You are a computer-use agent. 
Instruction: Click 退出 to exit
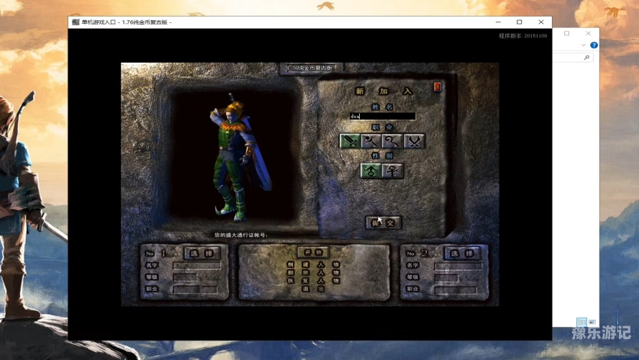point(314,289)
